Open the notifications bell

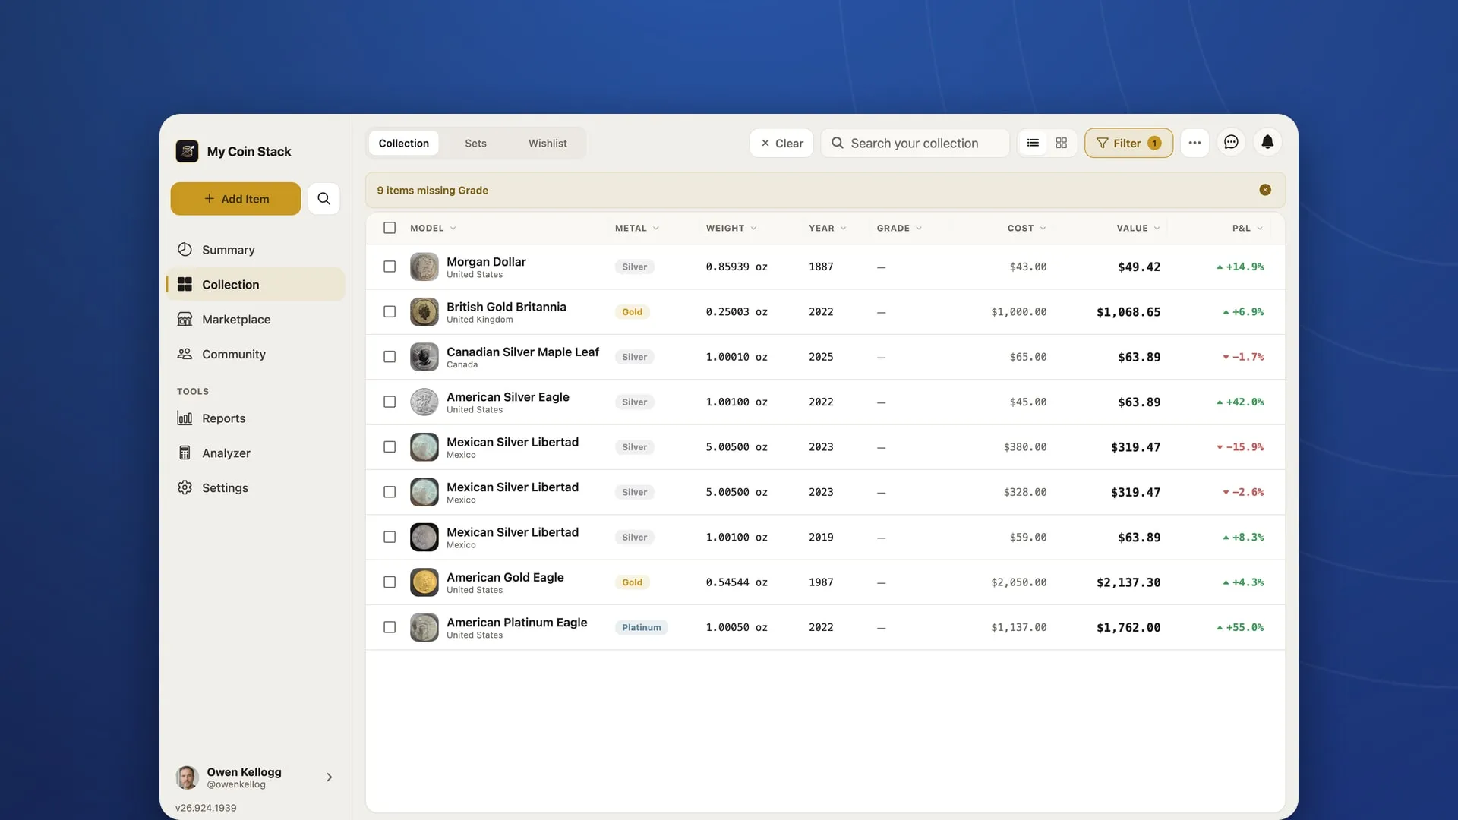point(1267,142)
